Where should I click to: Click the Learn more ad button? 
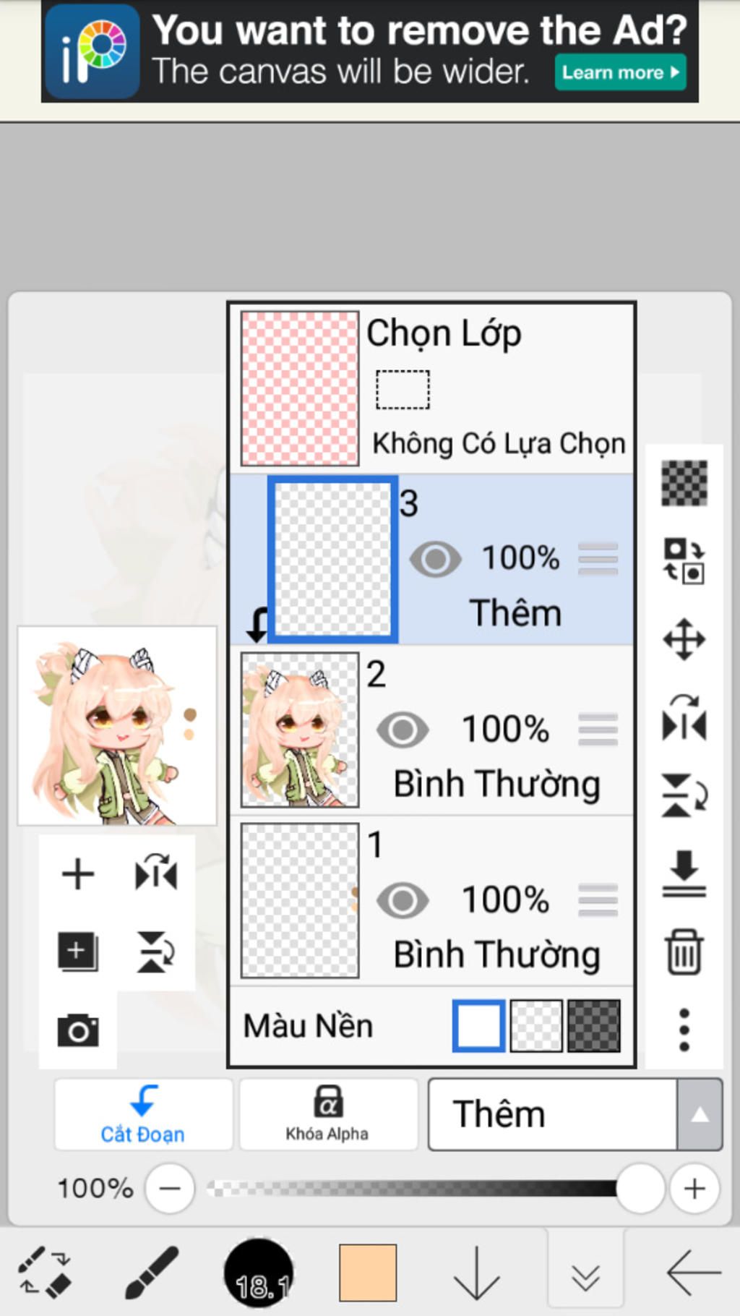point(620,72)
